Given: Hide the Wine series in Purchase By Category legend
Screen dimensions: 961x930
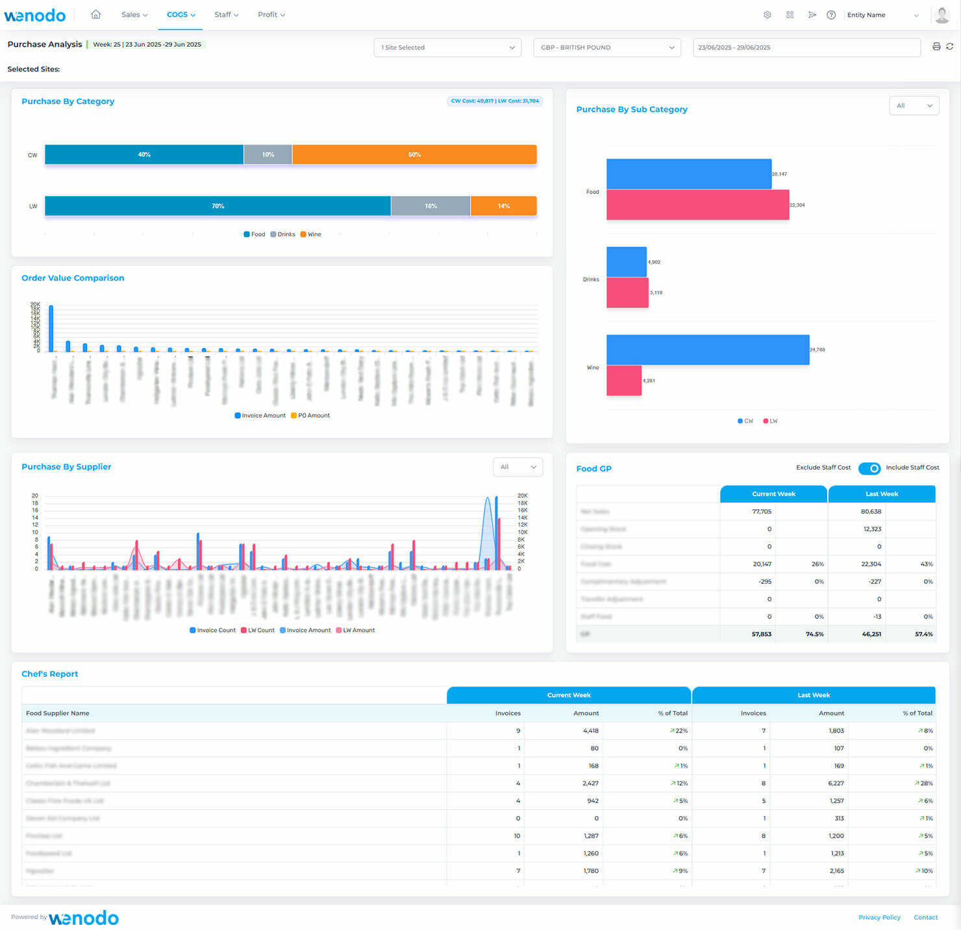Looking at the screenshot, I should pyautogui.click(x=310, y=234).
